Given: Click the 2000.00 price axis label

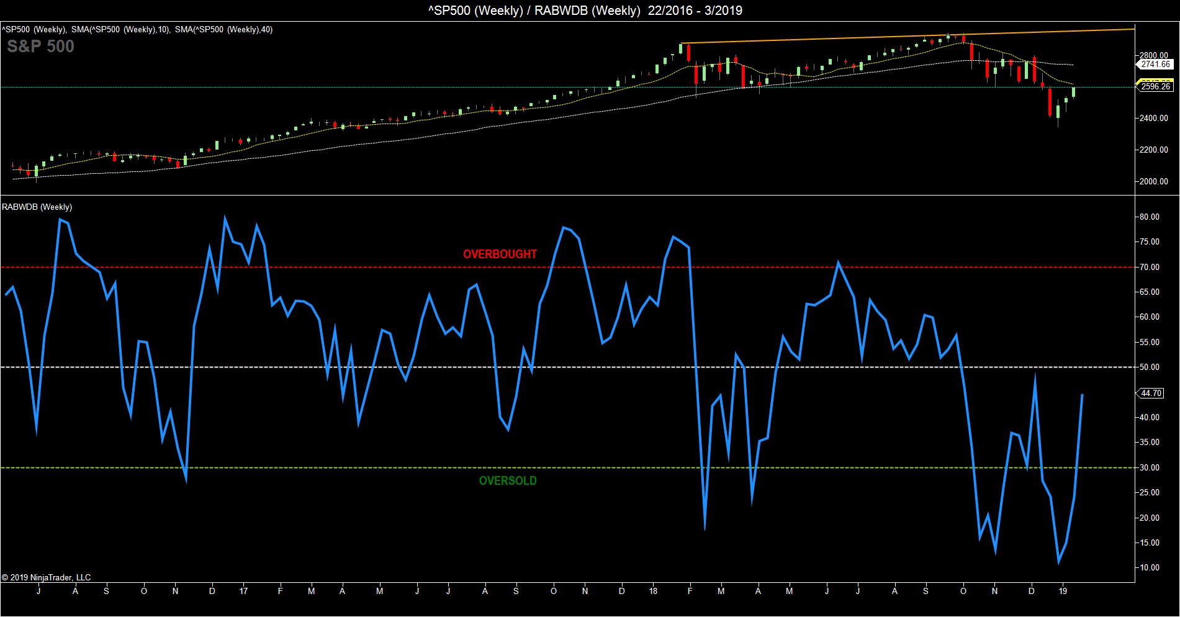Looking at the screenshot, I should click(1154, 181).
